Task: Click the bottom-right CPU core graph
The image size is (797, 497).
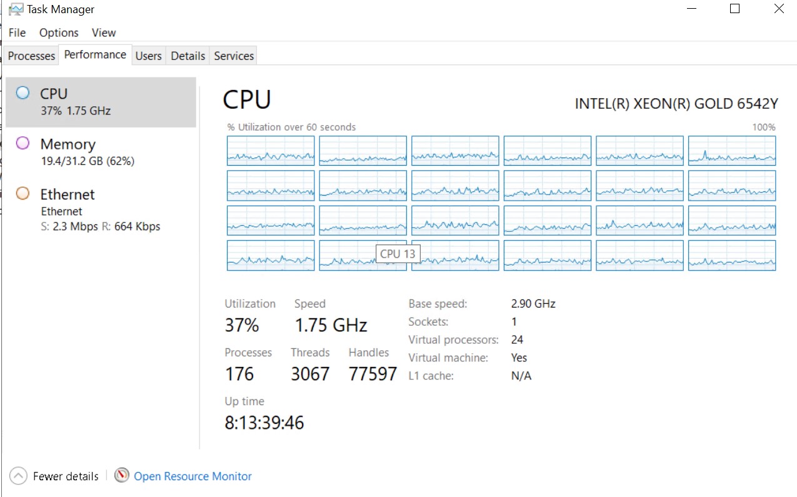Action: [731, 255]
